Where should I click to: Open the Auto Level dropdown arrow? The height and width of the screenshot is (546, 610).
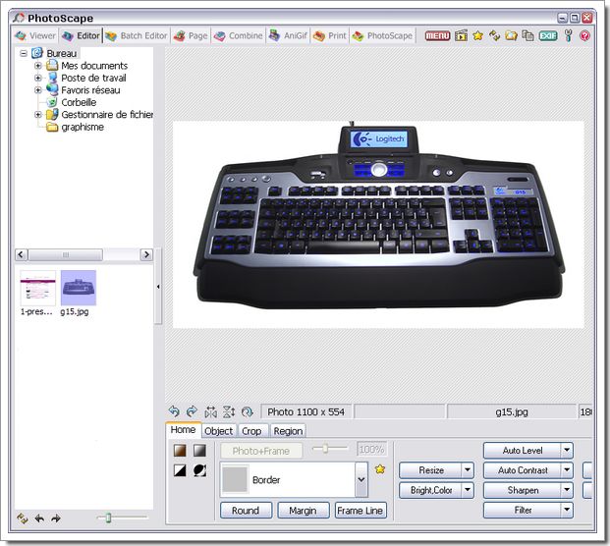pos(567,451)
